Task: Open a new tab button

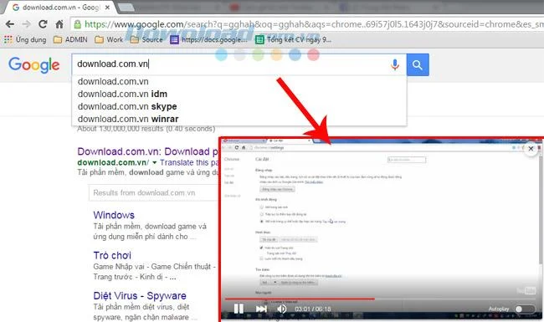Action: click(126, 7)
